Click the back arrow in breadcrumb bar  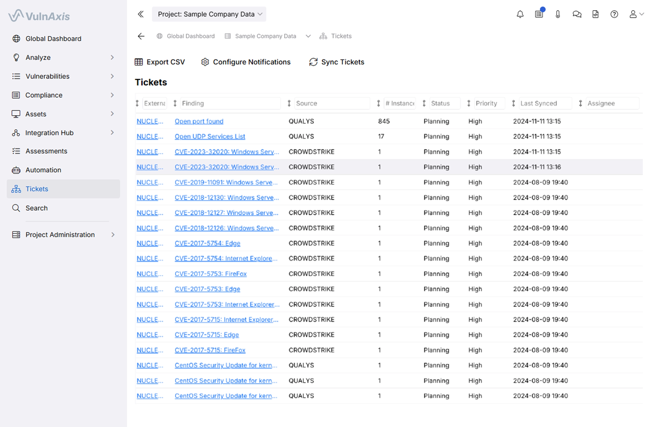(141, 36)
